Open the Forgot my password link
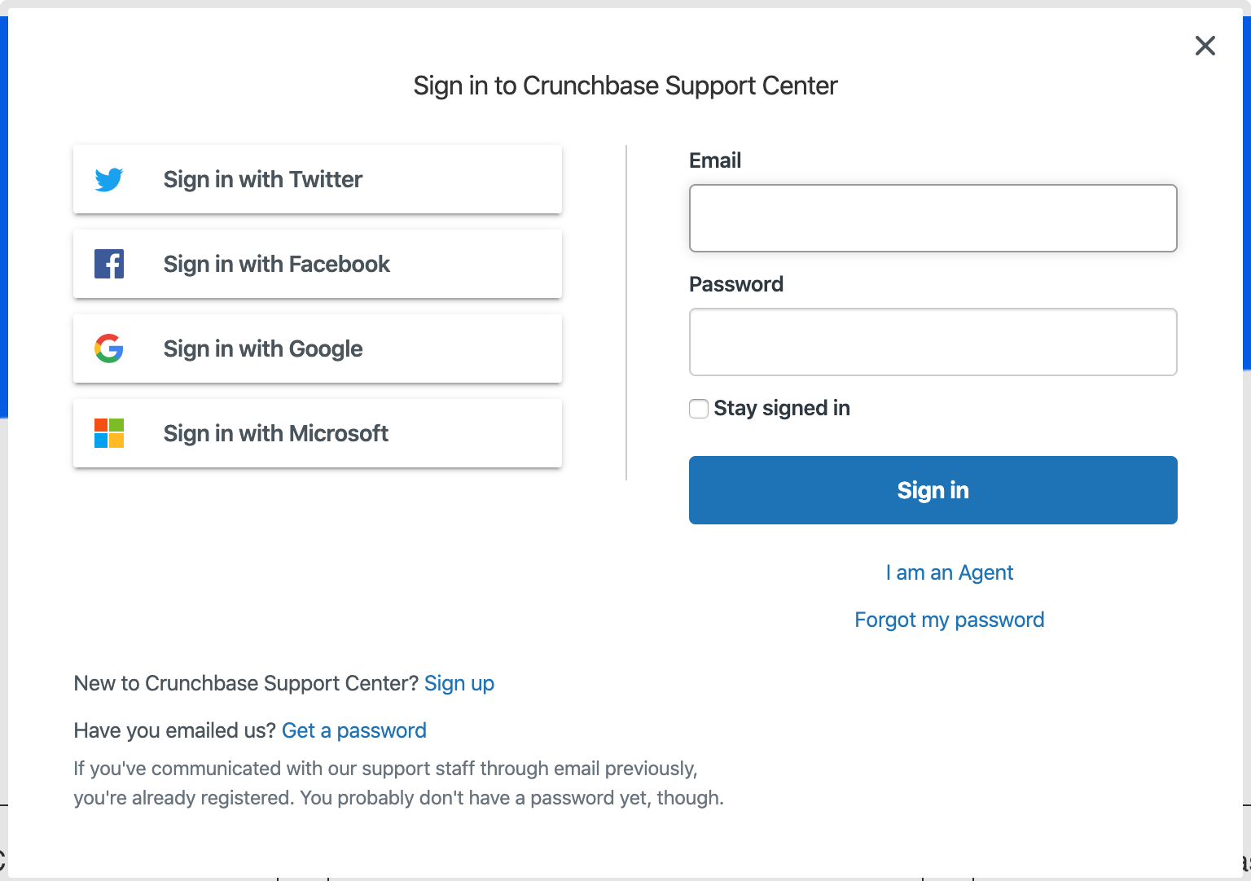Viewport: 1251px width, 881px height. click(950, 620)
